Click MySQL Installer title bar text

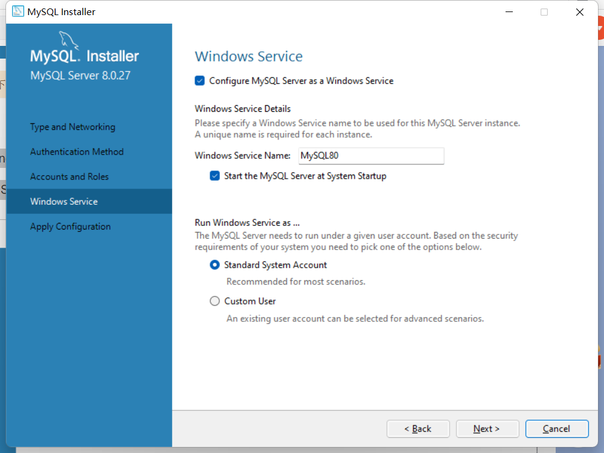[x=61, y=12]
